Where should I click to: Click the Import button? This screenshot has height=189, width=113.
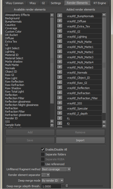pyautogui.click(x=80, y=140)
